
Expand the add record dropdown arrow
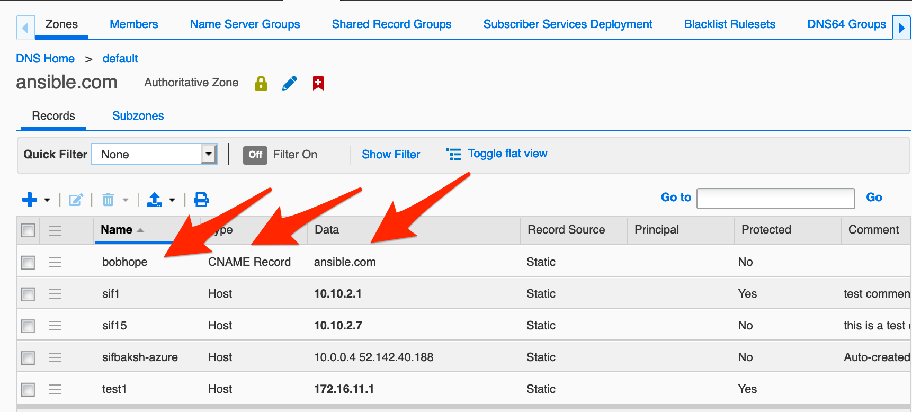click(x=47, y=200)
